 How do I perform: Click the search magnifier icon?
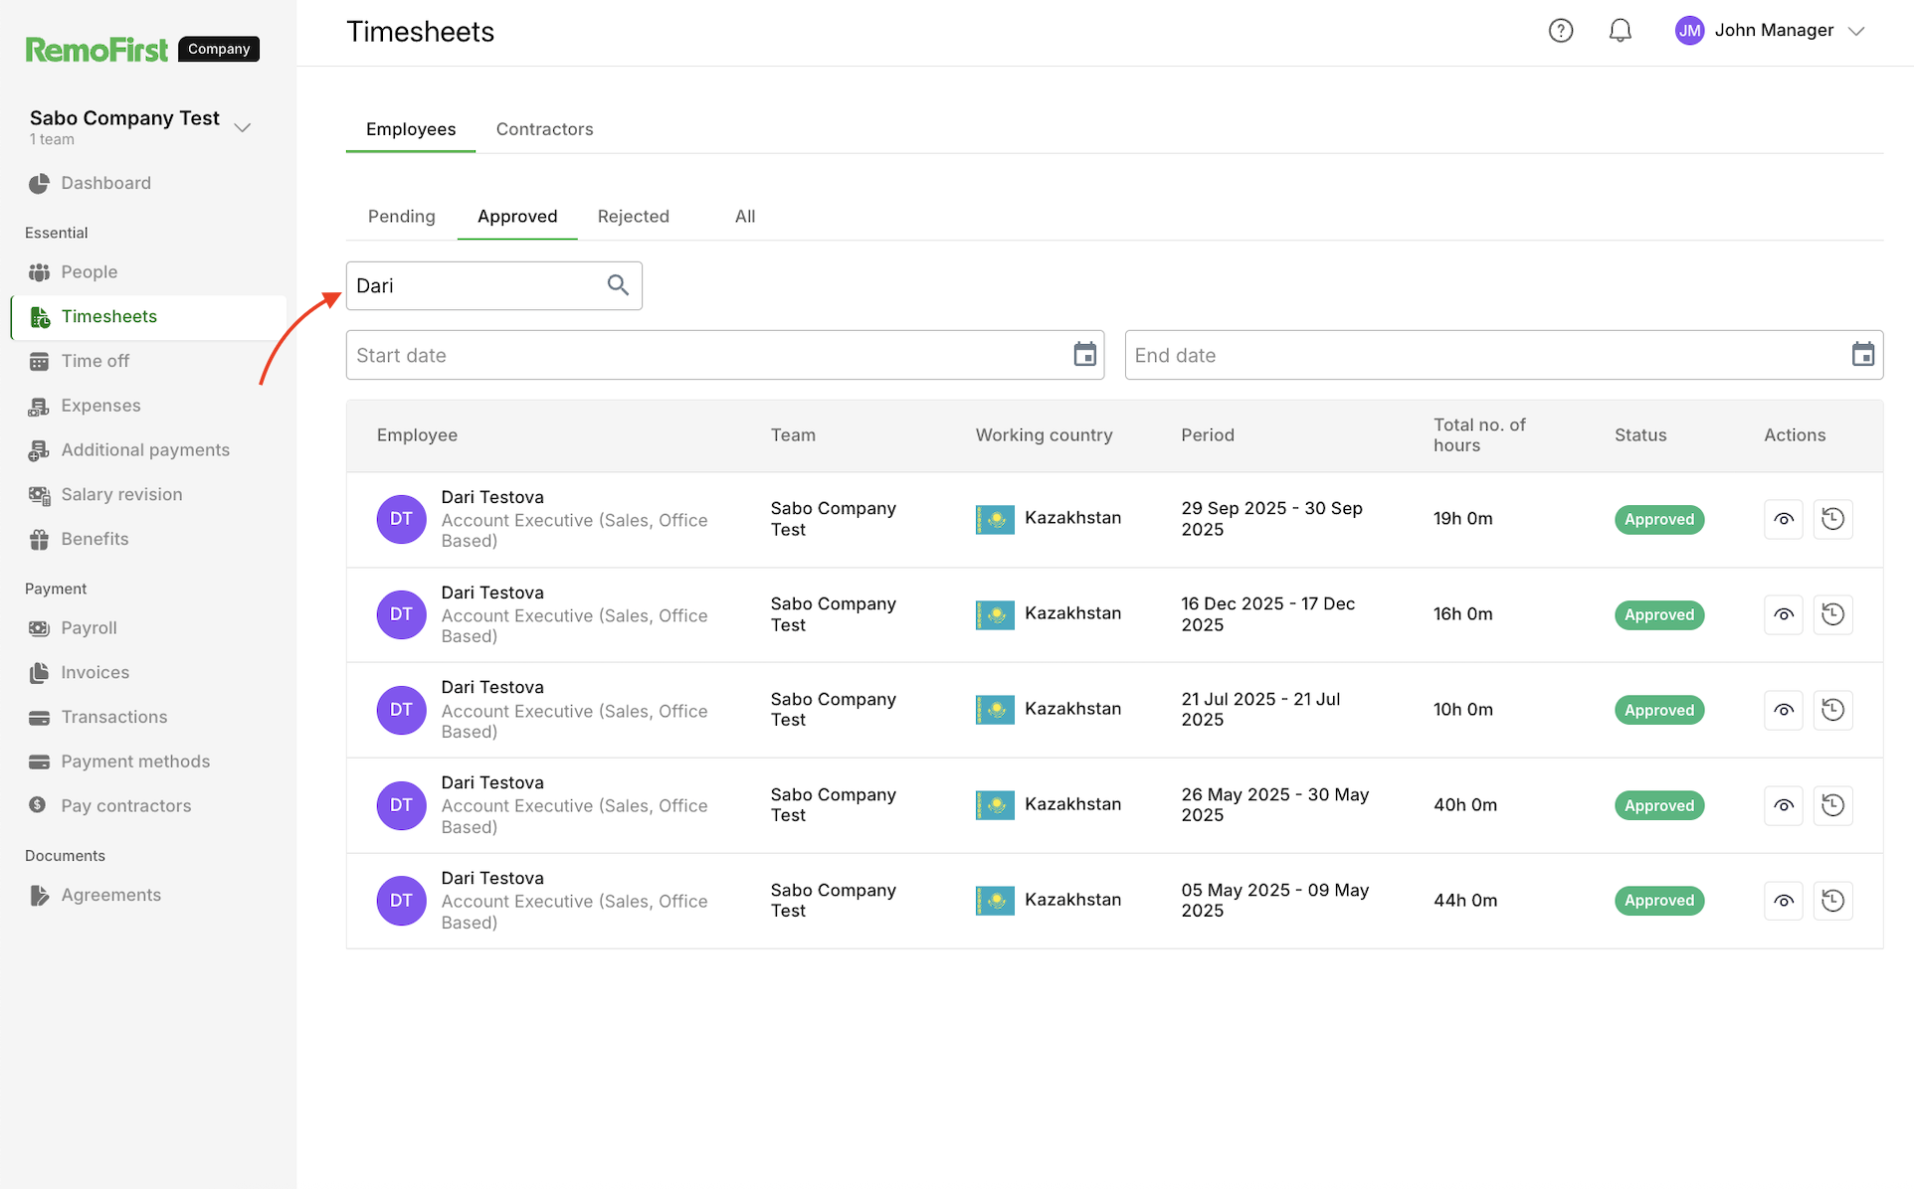click(618, 285)
